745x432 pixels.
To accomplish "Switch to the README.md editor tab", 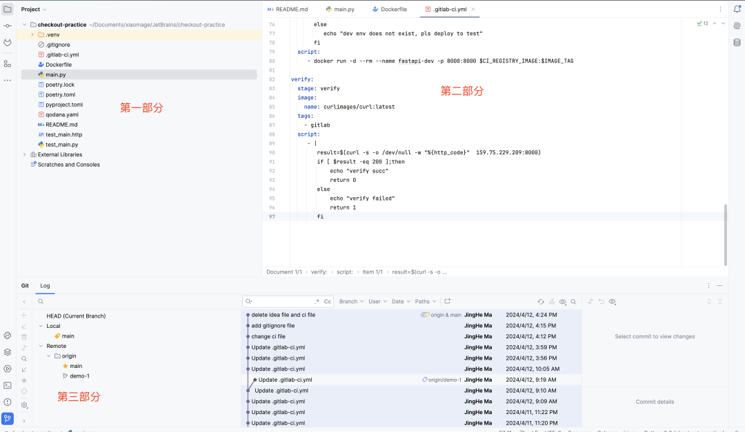I will click(288, 10).
